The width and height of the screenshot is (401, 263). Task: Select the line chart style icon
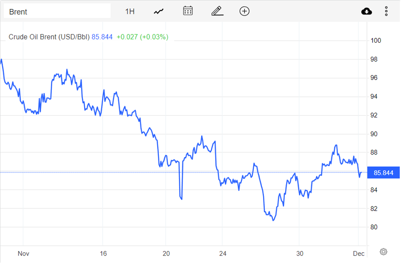(158, 11)
